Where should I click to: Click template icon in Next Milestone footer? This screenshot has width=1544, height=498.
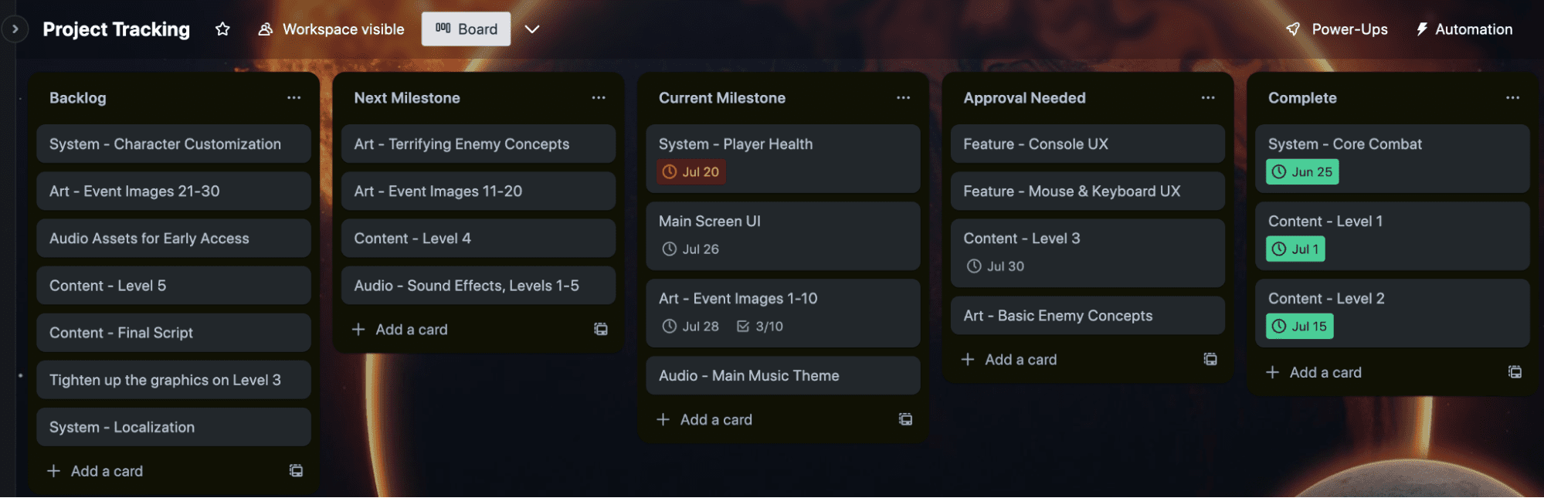pos(600,330)
